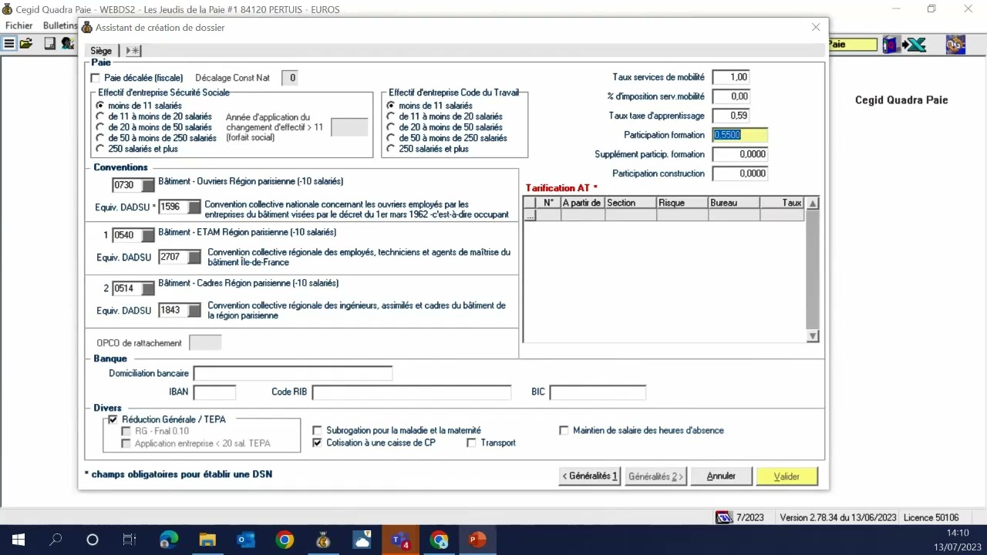Click the blue book icon in top toolbar
The height and width of the screenshot is (555, 987).
(x=891, y=45)
